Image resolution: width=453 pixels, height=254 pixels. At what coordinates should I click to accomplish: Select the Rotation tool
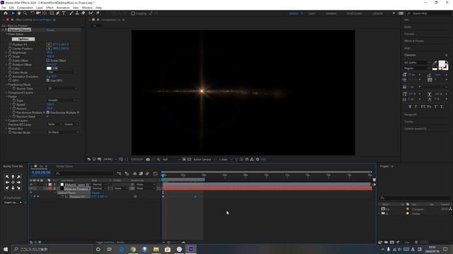pyautogui.click(x=32, y=13)
